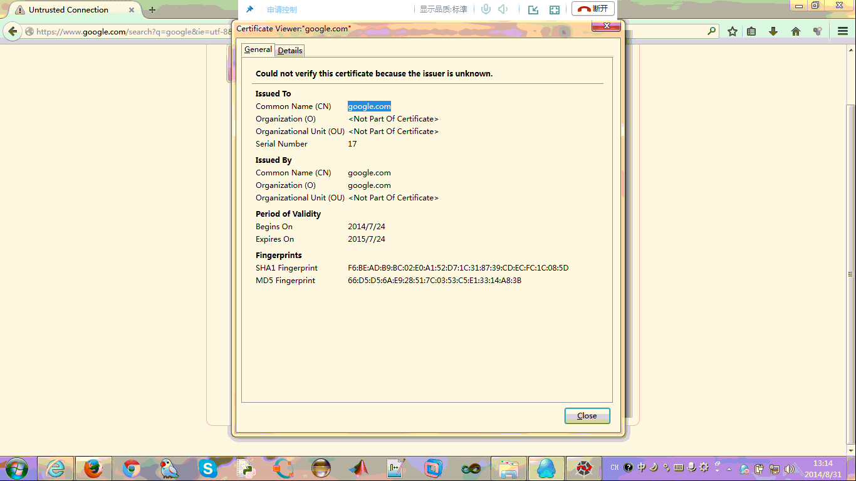The height and width of the screenshot is (481, 856).
Task: Close the Certificate Viewer with Close button
Action: point(587,416)
